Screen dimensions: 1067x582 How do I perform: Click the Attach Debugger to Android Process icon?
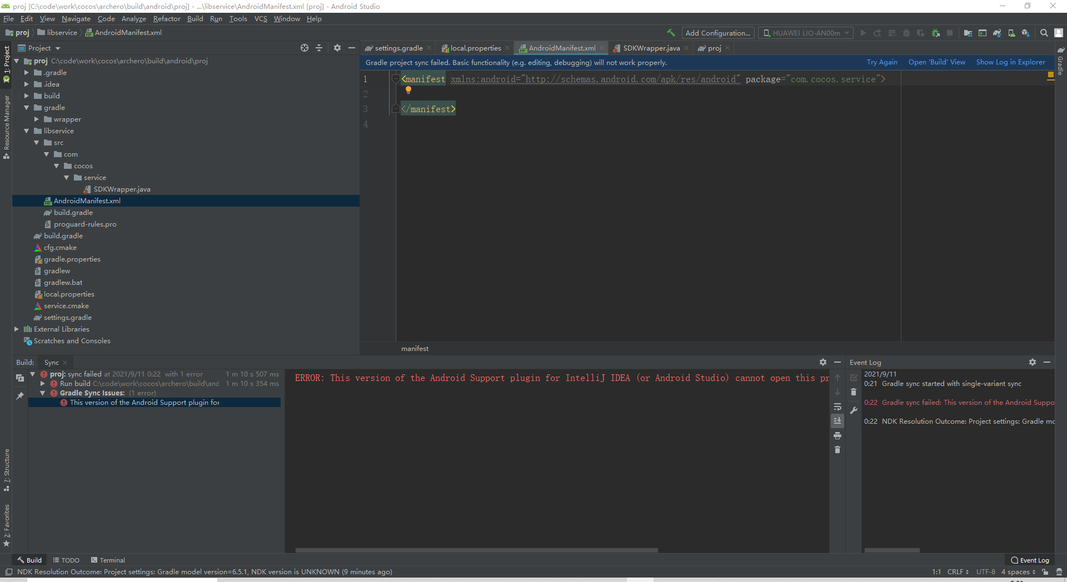coord(936,33)
